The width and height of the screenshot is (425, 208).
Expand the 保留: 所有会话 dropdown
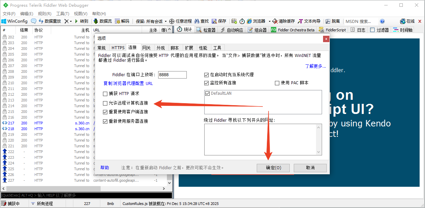click(x=150, y=21)
